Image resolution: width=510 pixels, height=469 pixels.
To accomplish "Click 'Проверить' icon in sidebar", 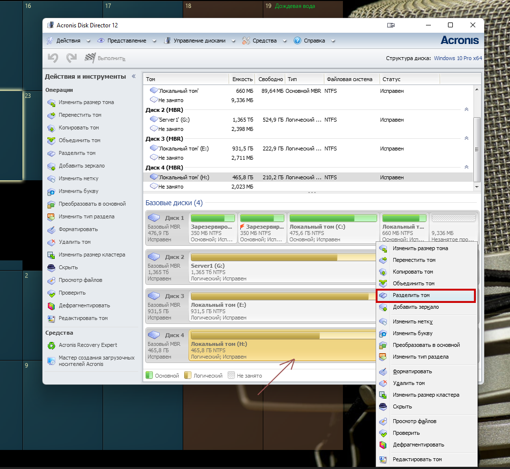I will pos(51,293).
